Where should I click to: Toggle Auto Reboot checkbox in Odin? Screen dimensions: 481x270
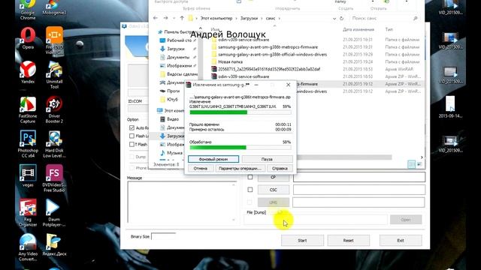tap(132, 127)
